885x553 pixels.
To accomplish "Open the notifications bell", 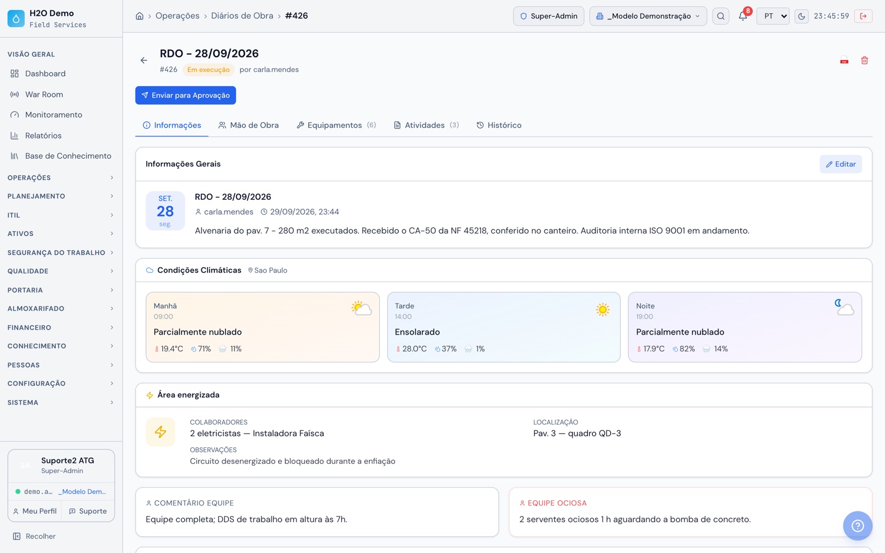I will 743,16.
